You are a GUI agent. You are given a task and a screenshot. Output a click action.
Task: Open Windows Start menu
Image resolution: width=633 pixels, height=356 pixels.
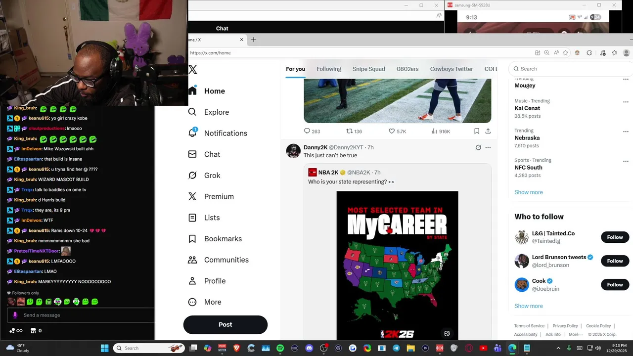point(105,348)
